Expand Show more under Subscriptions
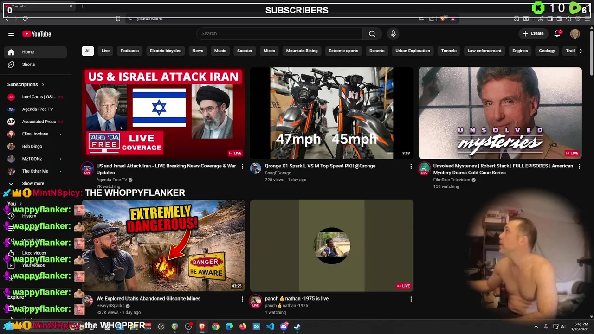The width and height of the screenshot is (594, 334). [x=34, y=183]
